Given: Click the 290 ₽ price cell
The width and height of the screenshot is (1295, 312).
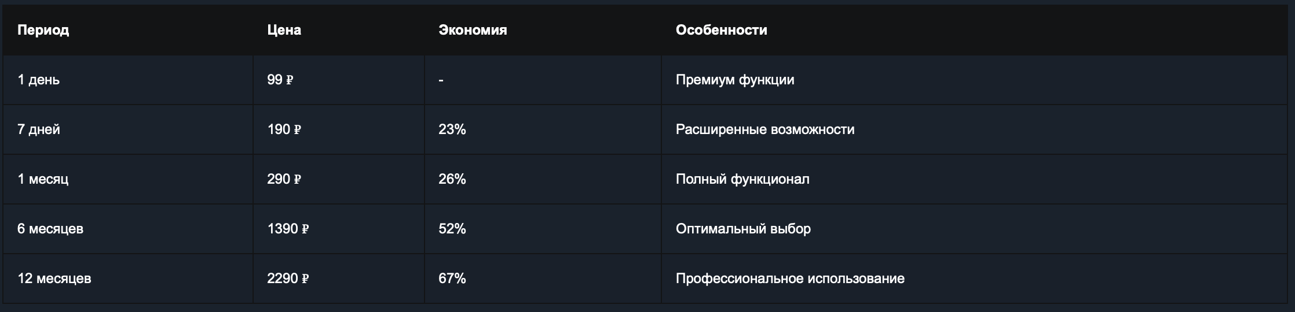Looking at the screenshot, I should (339, 179).
